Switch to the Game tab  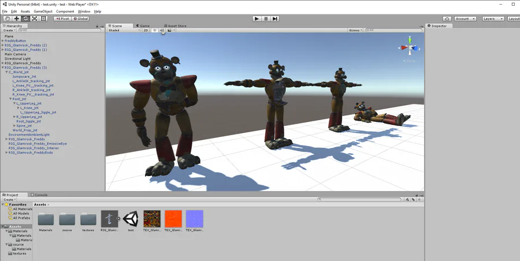coord(143,26)
